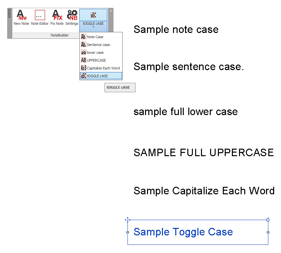Click the Sentence case icon in the menu
The width and height of the screenshot is (281, 253).
83,45
